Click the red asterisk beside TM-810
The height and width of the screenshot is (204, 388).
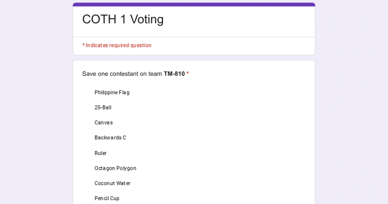[188, 74]
